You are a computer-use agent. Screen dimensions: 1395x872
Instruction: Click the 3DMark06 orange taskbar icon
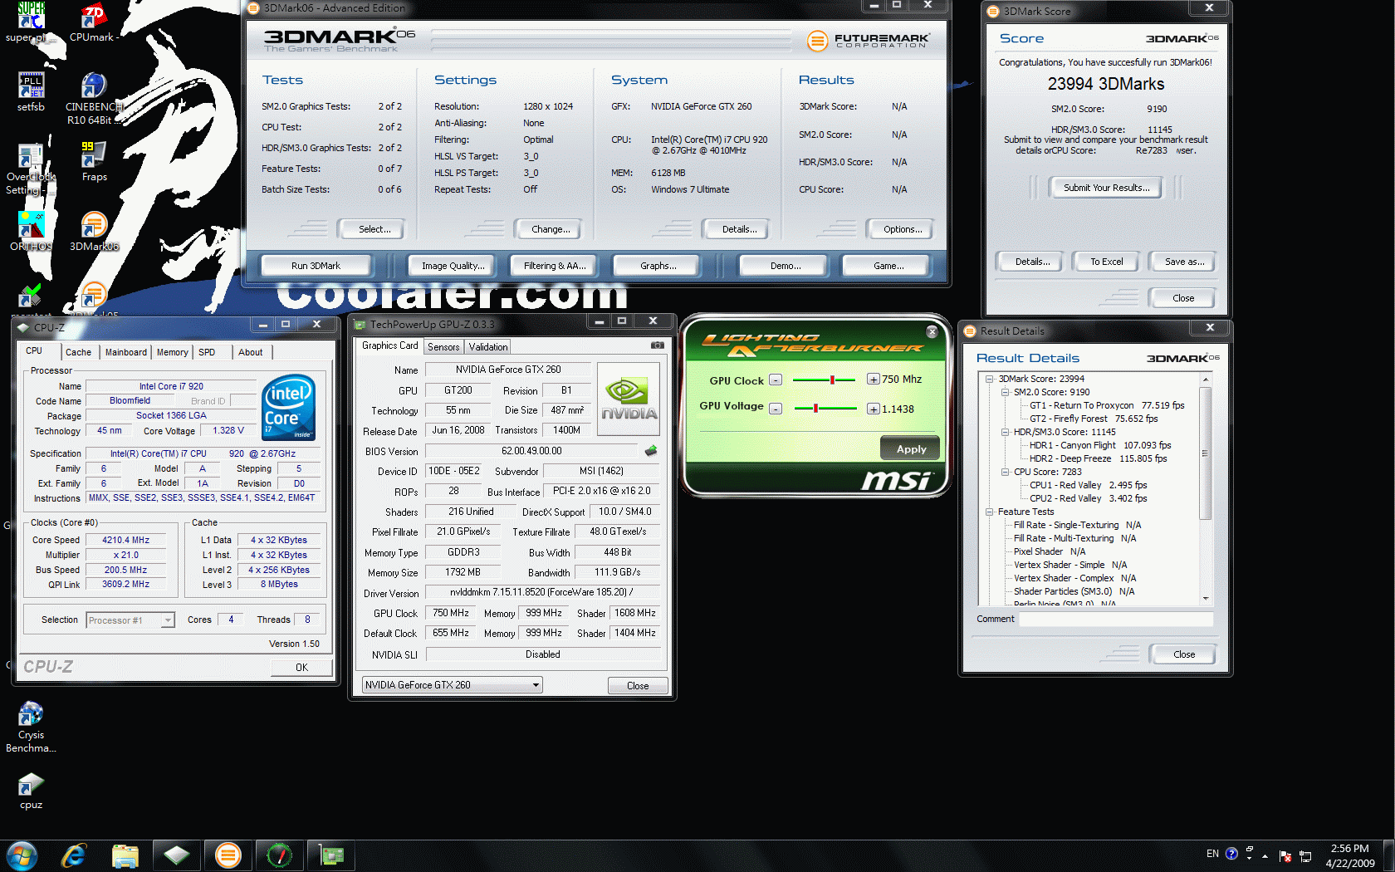[x=228, y=855]
